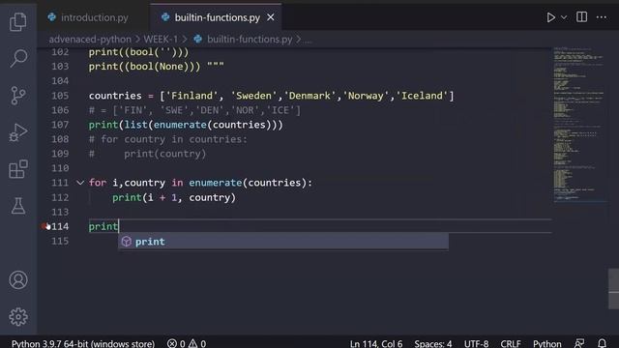
Task: Toggle the breakpoint on line 114
Action: 44,226
